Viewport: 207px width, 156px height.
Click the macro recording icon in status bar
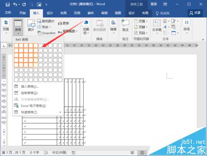(74, 153)
